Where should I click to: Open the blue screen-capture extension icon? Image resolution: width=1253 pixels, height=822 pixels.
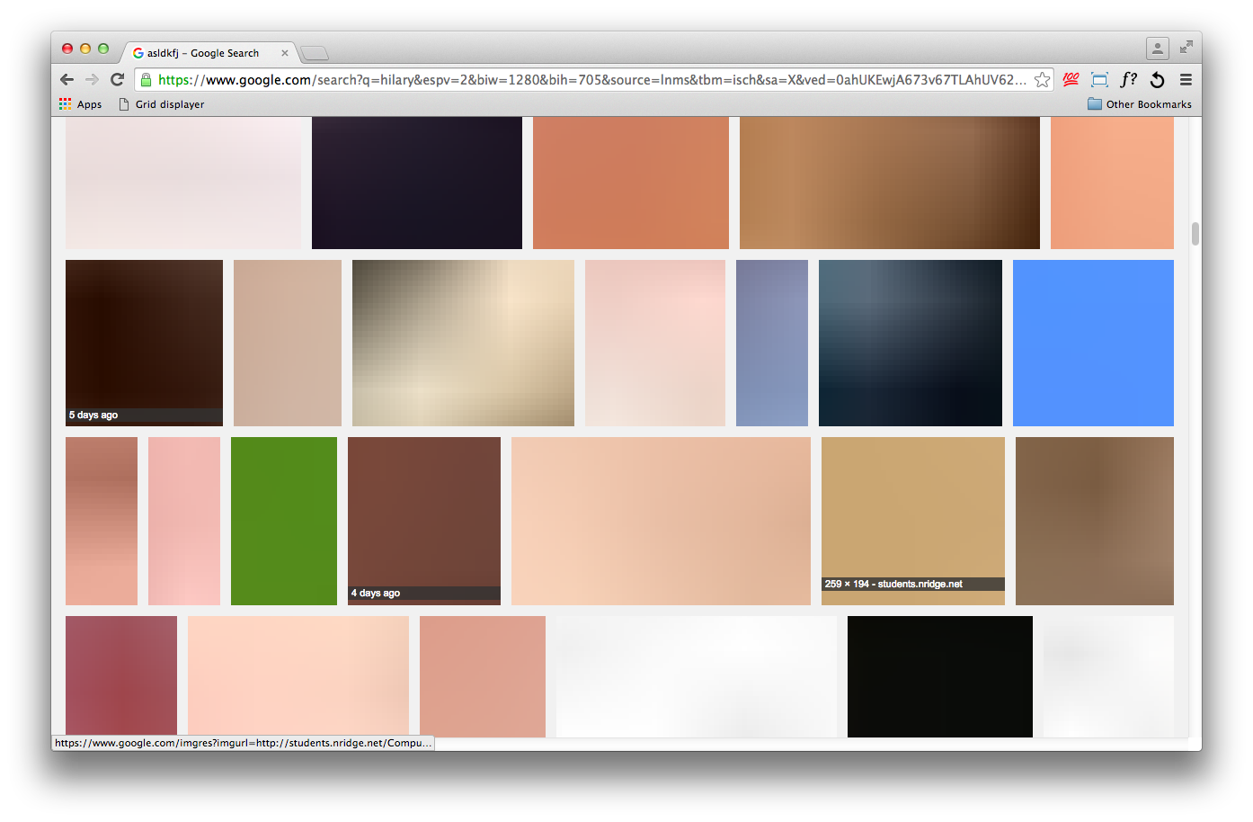1099,80
